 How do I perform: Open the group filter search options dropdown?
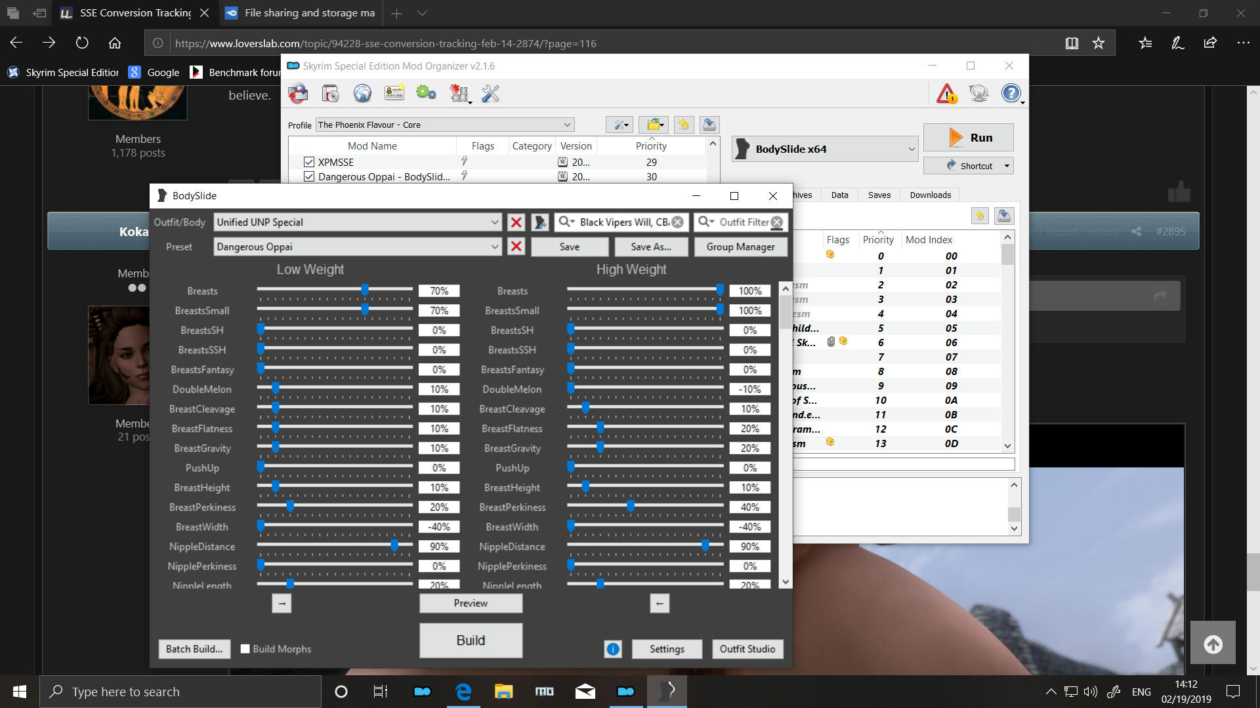[567, 222]
